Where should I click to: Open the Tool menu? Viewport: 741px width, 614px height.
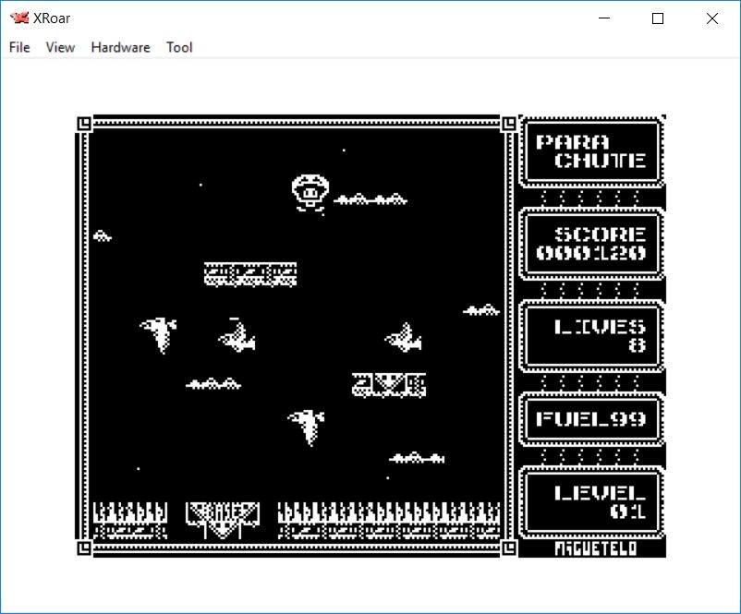(179, 47)
